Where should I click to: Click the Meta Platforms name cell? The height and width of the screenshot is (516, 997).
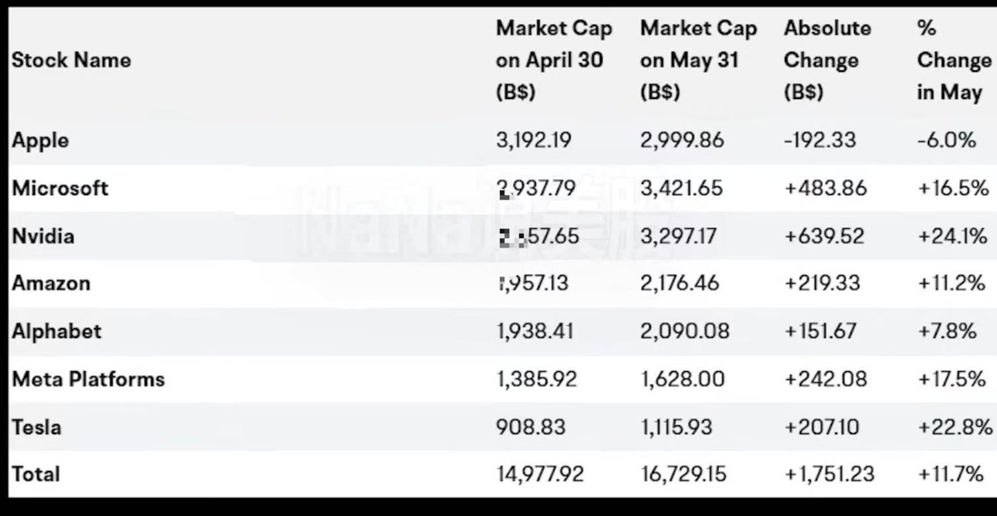[88, 379]
